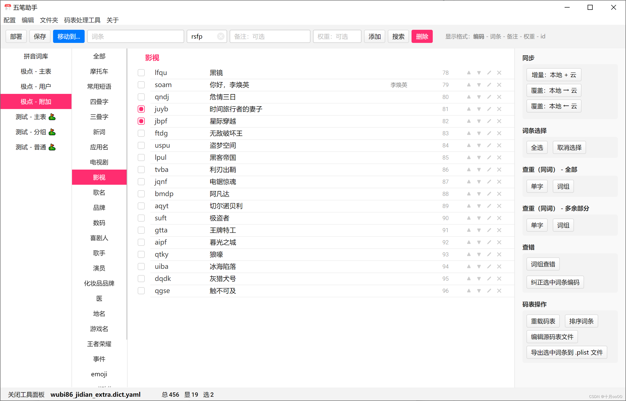Check the checkbox for 黑镜
This screenshot has width=626, height=401.
[x=141, y=72]
